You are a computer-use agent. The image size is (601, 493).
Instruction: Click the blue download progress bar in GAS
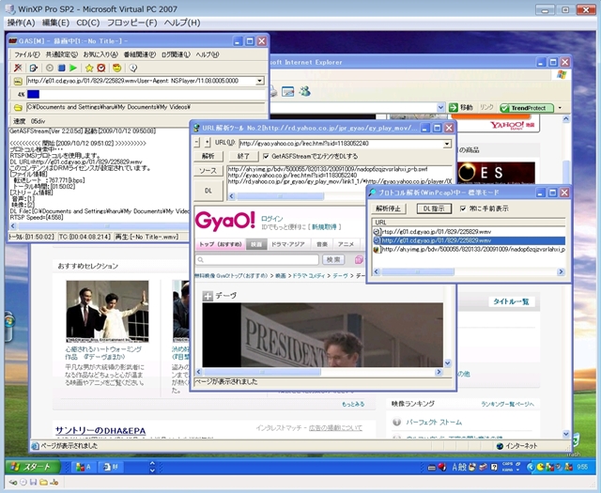point(33,94)
